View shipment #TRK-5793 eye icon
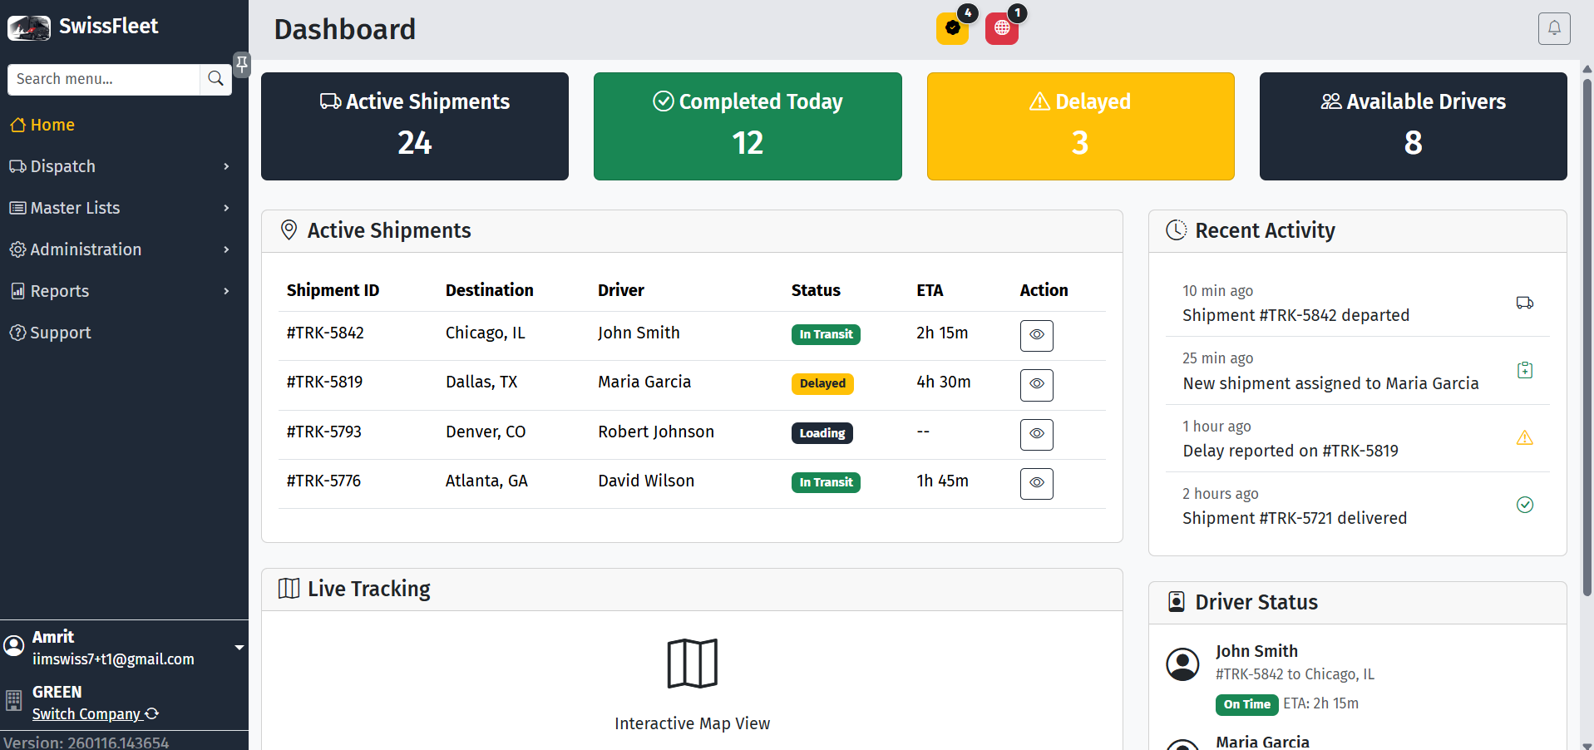The width and height of the screenshot is (1594, 750). (1037, 434)
